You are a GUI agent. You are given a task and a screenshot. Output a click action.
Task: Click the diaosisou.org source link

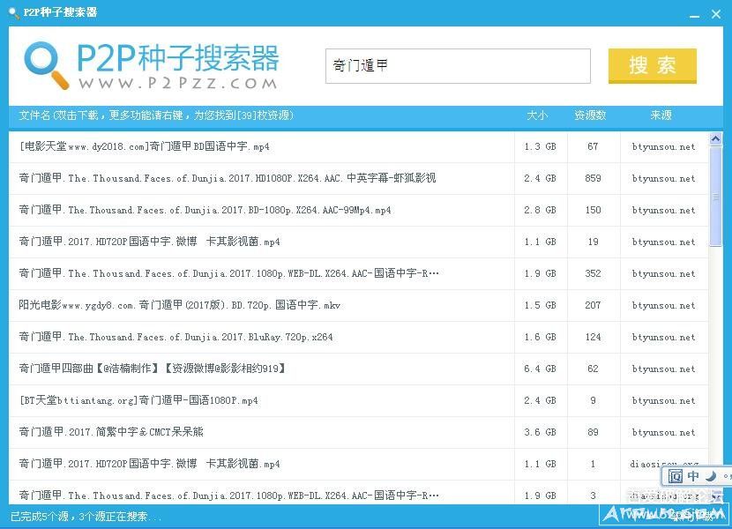[x=664, y=464]
